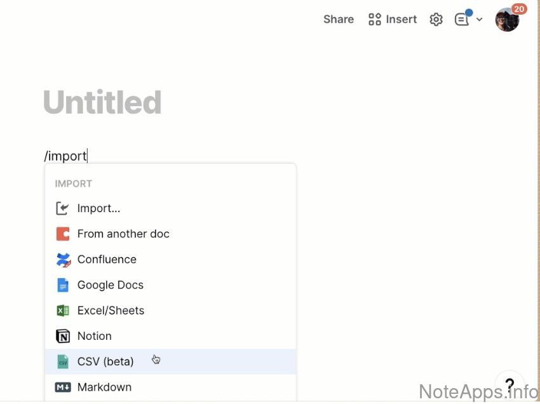The image size is (540, 404).
Task: Click the Import arrow icon
Action: point(62,208)
